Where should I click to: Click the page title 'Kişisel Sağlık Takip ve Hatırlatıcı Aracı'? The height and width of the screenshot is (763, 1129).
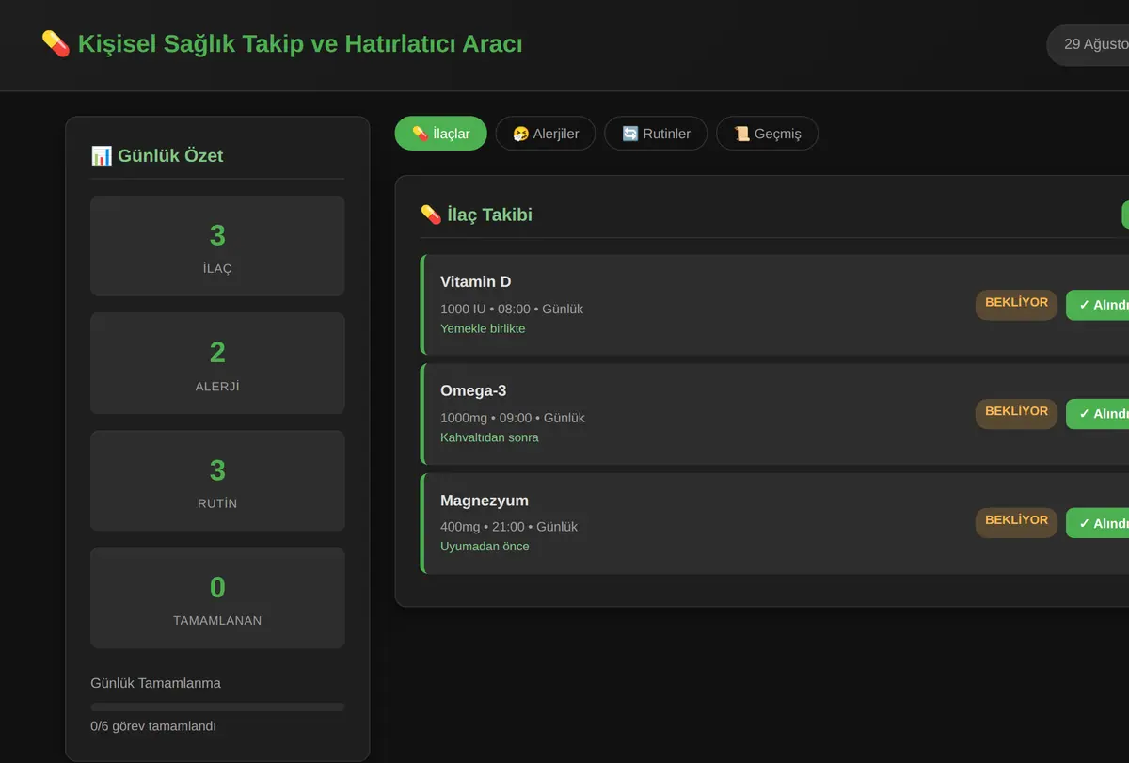tap(300, 44)
